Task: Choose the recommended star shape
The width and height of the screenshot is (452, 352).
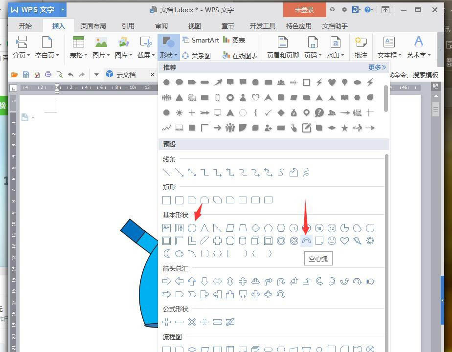Action: point(344,128)
